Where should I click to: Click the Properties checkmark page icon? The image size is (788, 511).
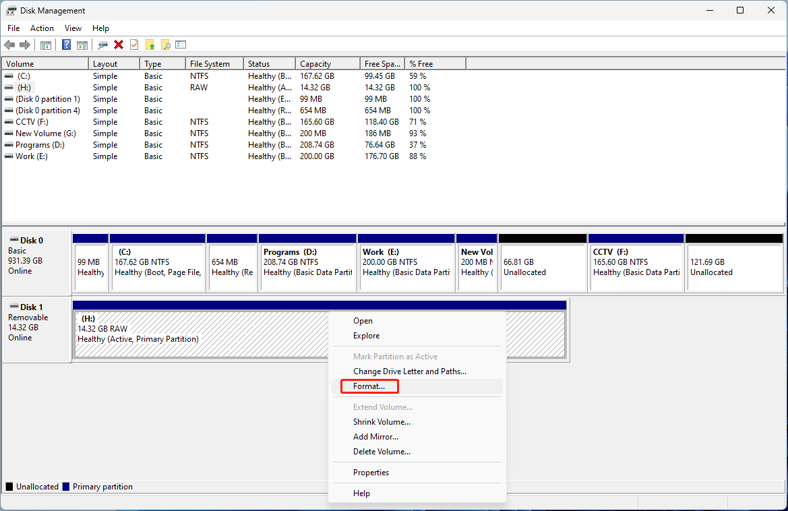click(x=134, y=44)
